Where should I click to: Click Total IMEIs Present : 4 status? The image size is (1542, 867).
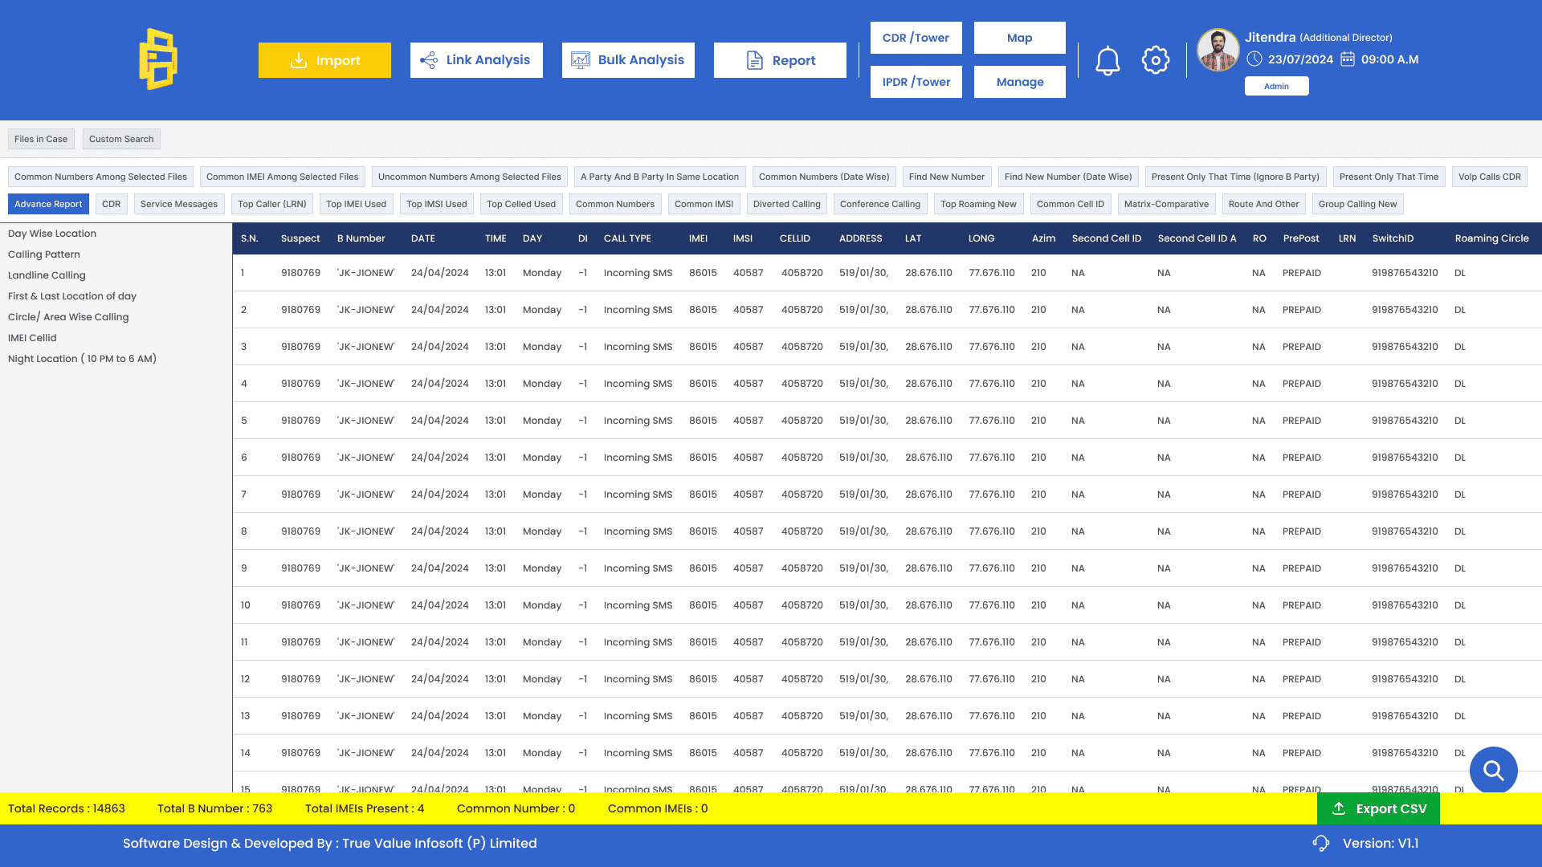(x=365, y=808)
